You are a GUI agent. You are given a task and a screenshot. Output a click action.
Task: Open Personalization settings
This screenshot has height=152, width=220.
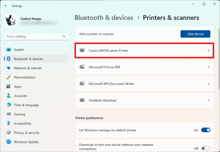[25, 77]
